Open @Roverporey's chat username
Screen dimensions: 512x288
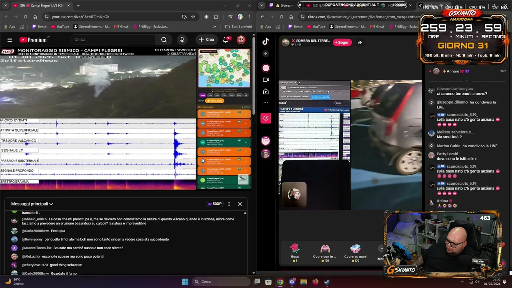[x=32, y=239]
